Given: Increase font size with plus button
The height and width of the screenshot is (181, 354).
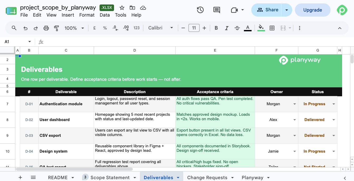Looking at the screenshot, I should pos(204,28).
